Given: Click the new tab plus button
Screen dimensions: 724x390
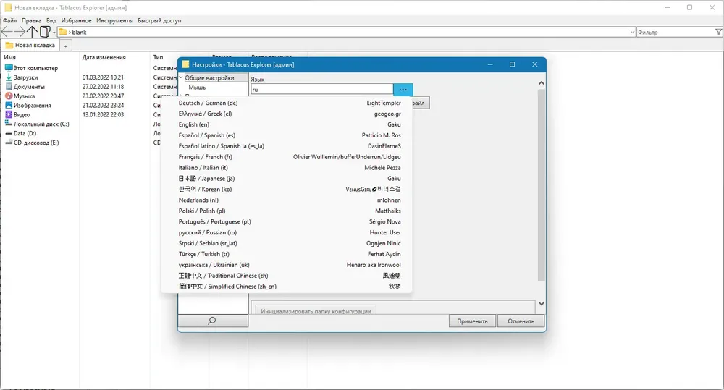Looking at the screenshot, I should 66,46.
